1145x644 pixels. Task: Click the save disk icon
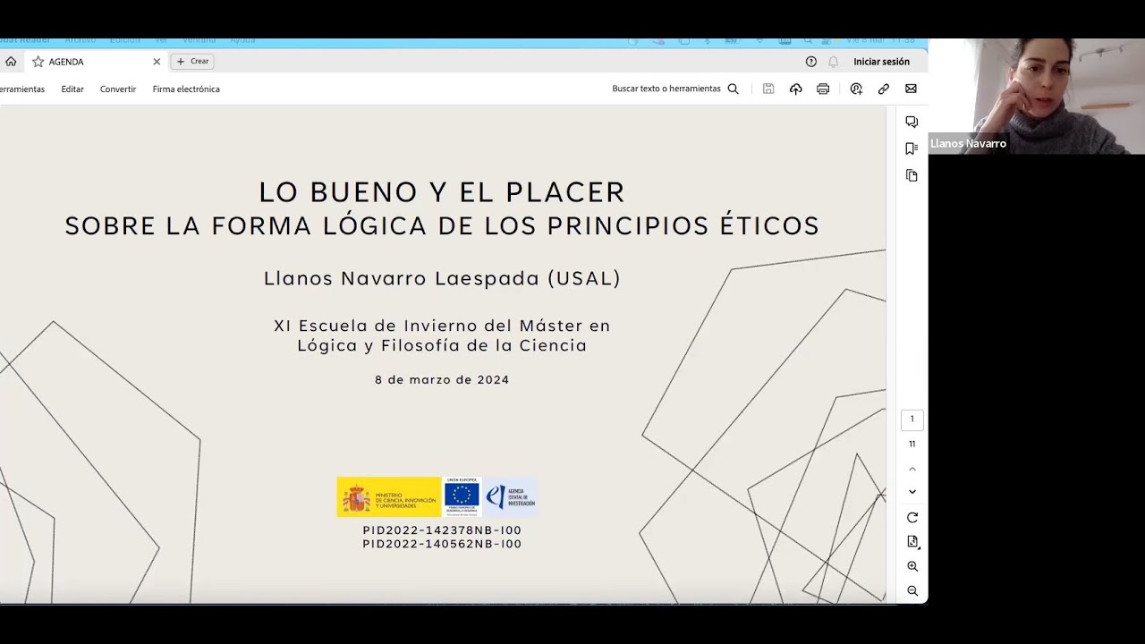pos(768,89)
